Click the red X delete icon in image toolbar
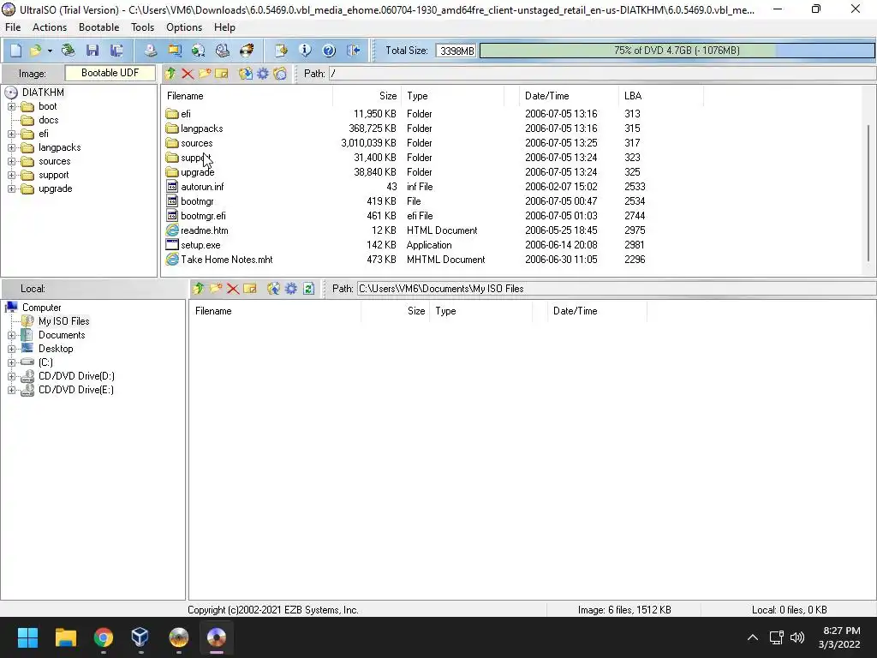Viewport: 877px width, 658px height. (x=188, y=74)
